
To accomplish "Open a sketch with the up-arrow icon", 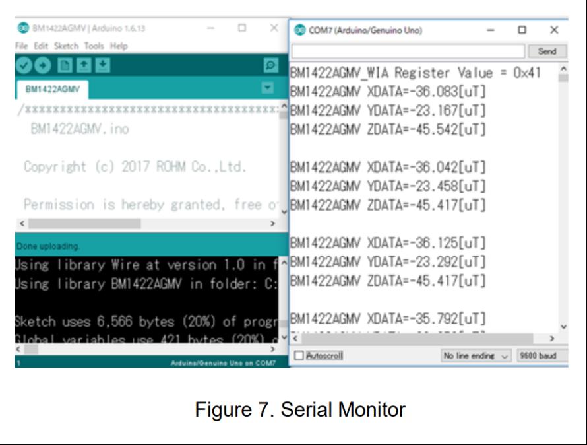I will 84,65.
